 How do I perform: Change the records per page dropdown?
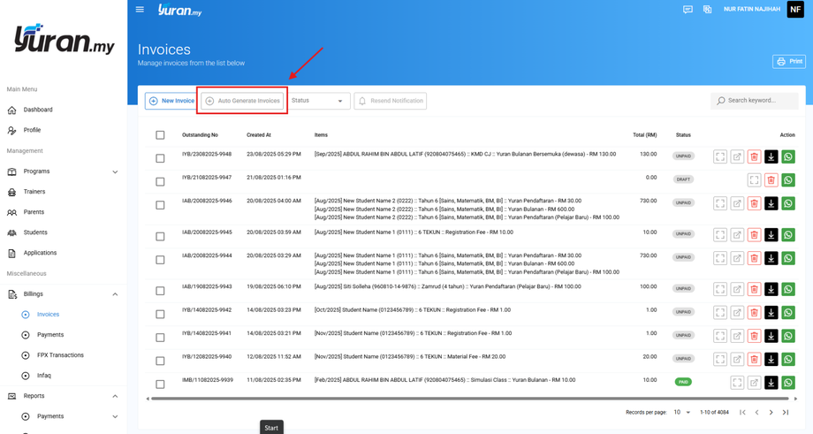click(x=681, y=413)
